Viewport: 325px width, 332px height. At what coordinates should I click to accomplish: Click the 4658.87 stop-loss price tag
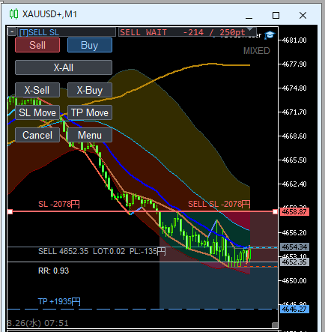click(x=294, y=212)
